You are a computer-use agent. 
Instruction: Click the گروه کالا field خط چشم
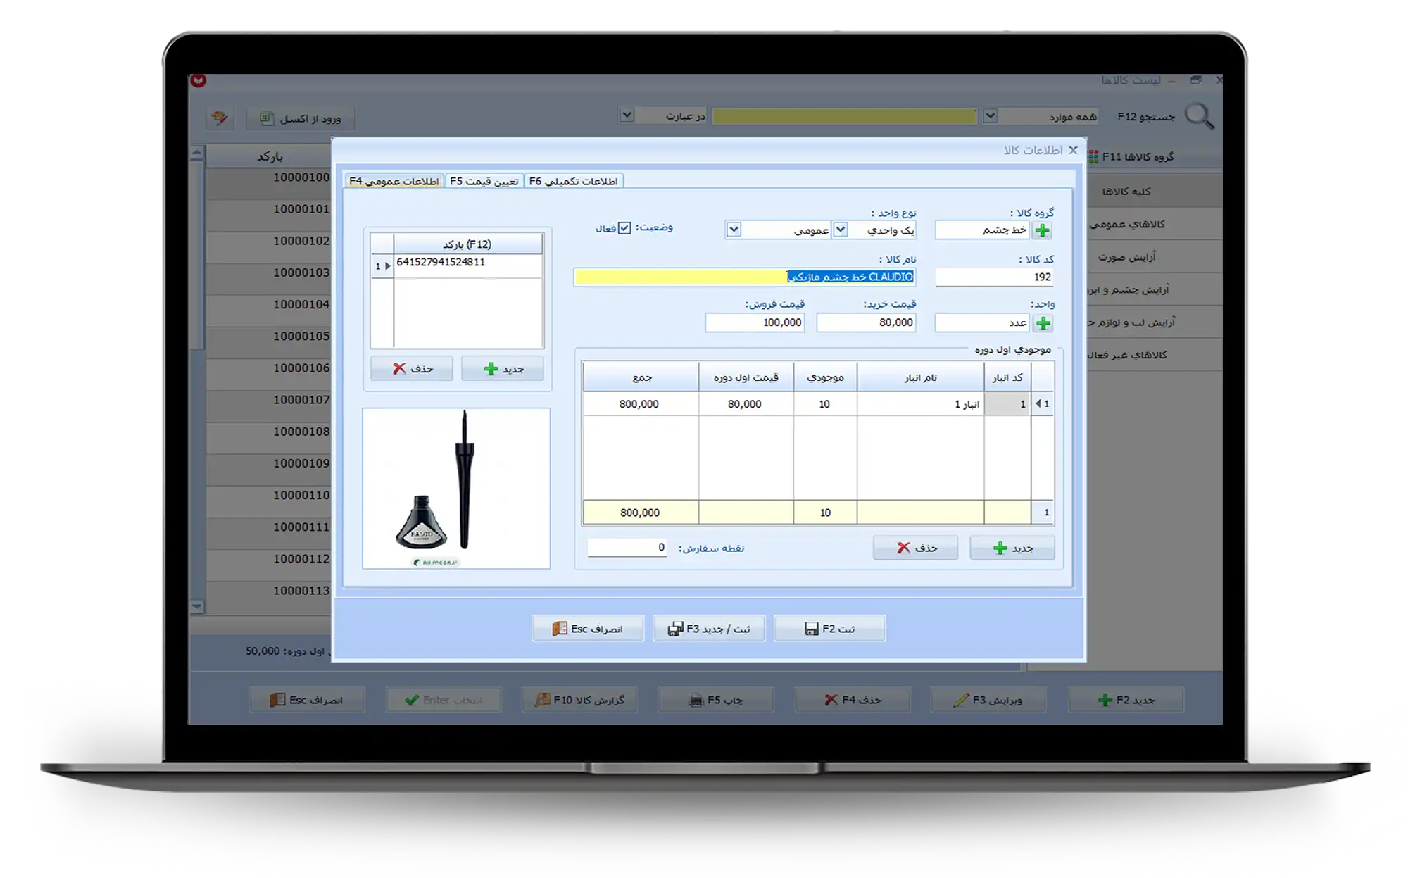983,230
